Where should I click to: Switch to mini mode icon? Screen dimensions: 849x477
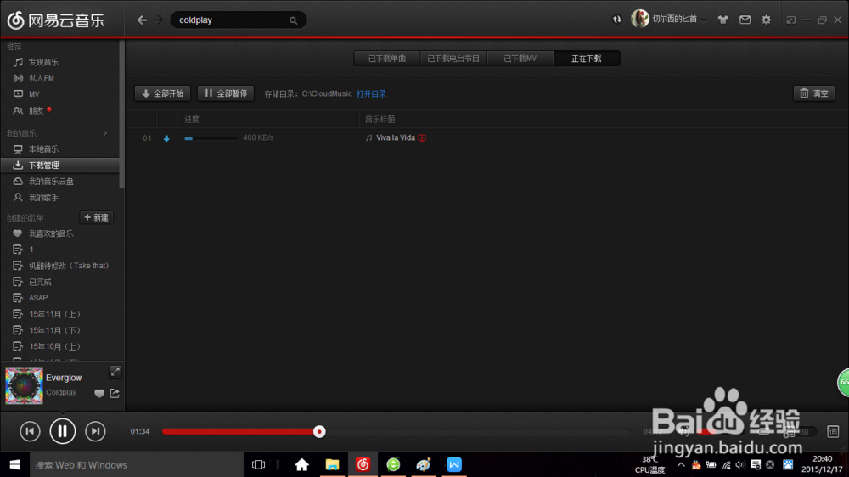(x=791, y=20)
